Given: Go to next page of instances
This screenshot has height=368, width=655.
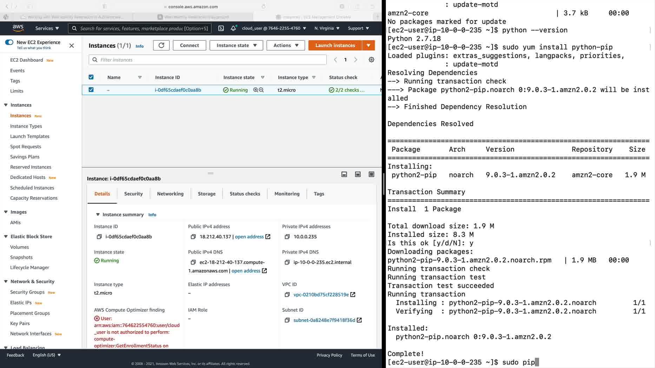Looking at the screenshot, I should pos(356,60).
